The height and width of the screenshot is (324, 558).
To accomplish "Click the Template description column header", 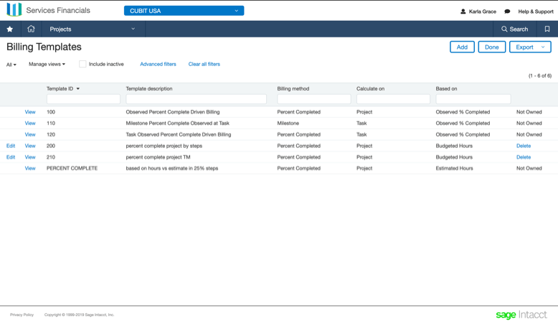I will click(149, 89).
